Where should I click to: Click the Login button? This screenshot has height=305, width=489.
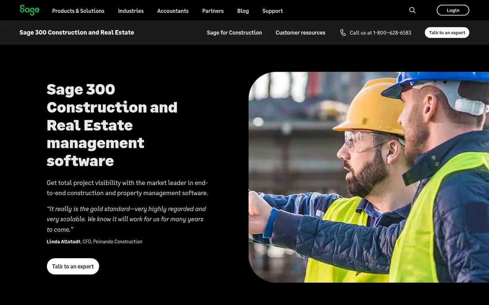tap(453, 10)
